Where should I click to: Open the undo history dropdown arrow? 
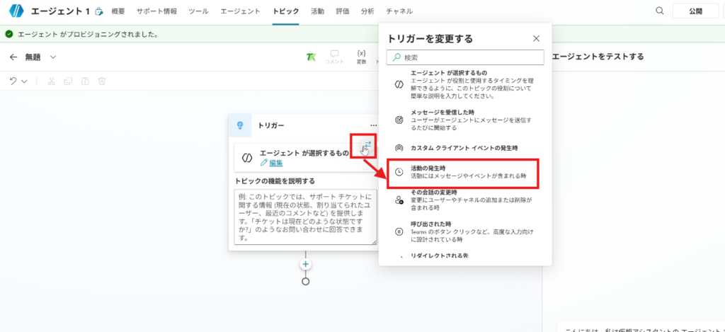coord(25,81)
